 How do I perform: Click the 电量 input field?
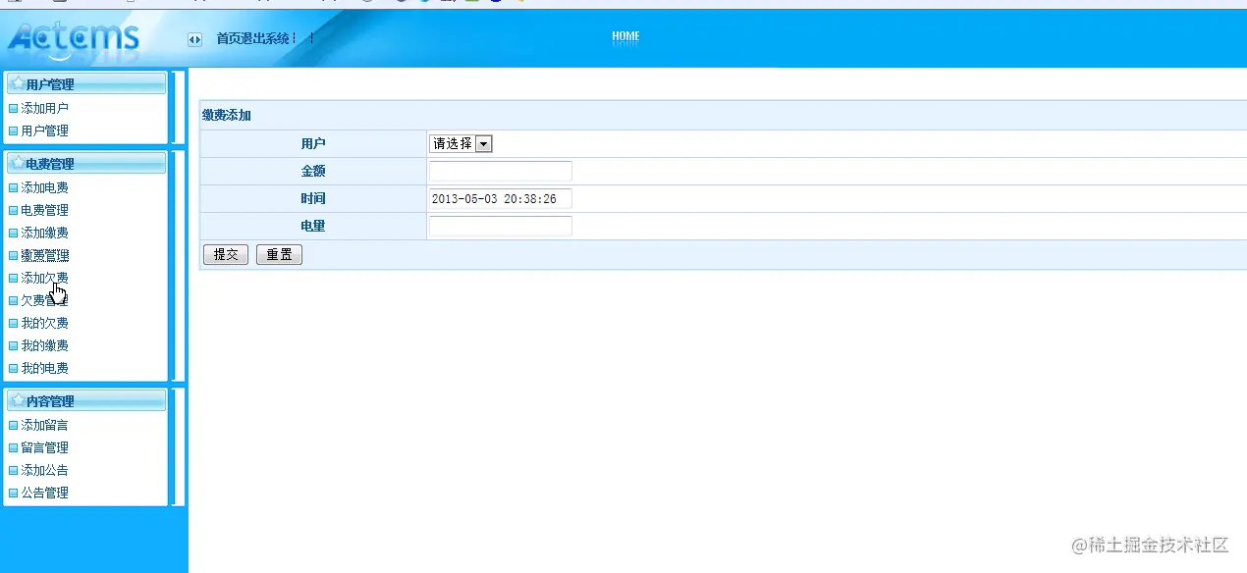(x=499, y=226)
